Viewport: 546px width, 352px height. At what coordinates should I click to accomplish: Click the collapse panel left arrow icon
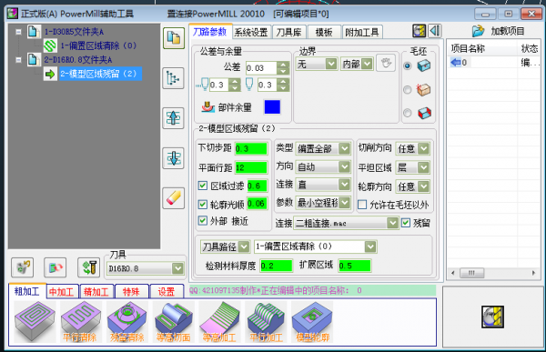(x=435, y=31)
